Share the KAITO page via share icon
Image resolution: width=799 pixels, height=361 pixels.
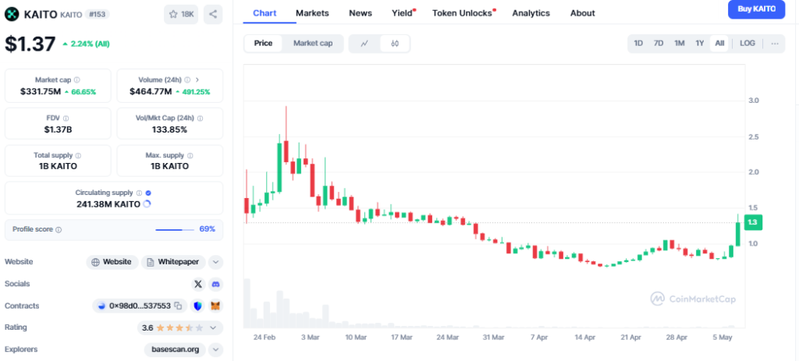[214, 14]
